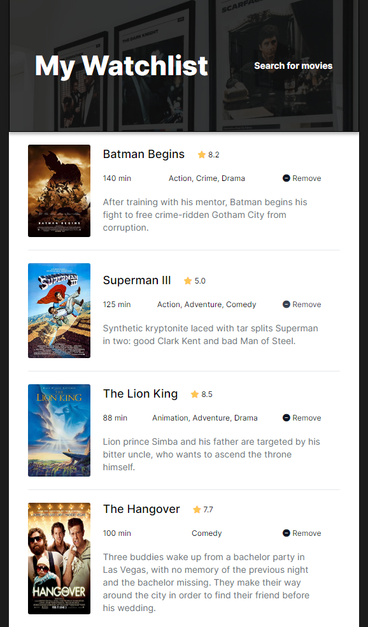Click the minus-circle Remove icon for Superman III
This screenshot has width=368, height=627.
(x=285, y=304)
